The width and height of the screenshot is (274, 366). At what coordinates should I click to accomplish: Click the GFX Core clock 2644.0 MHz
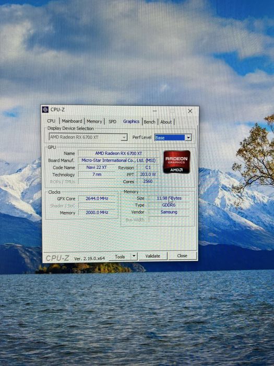tap(98, 198)
